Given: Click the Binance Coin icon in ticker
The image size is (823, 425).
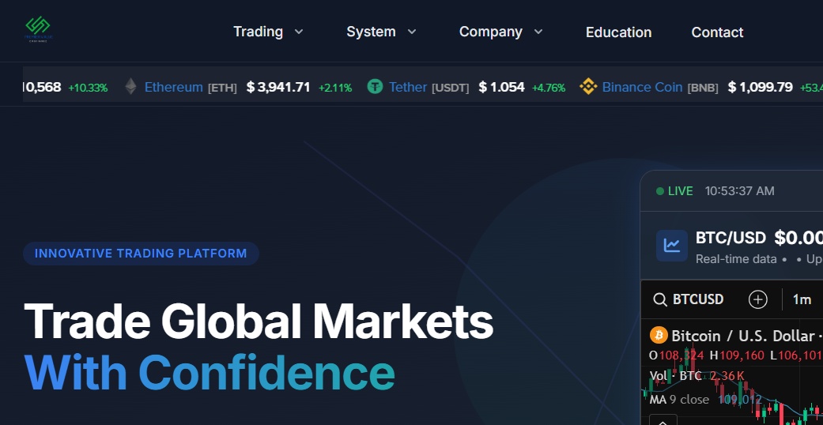Looking at the screenshot, I should pos(587,87).
